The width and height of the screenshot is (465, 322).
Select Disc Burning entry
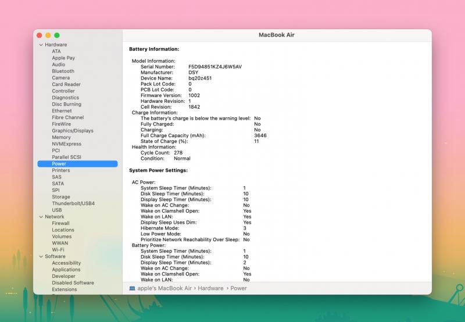[66, 104]
